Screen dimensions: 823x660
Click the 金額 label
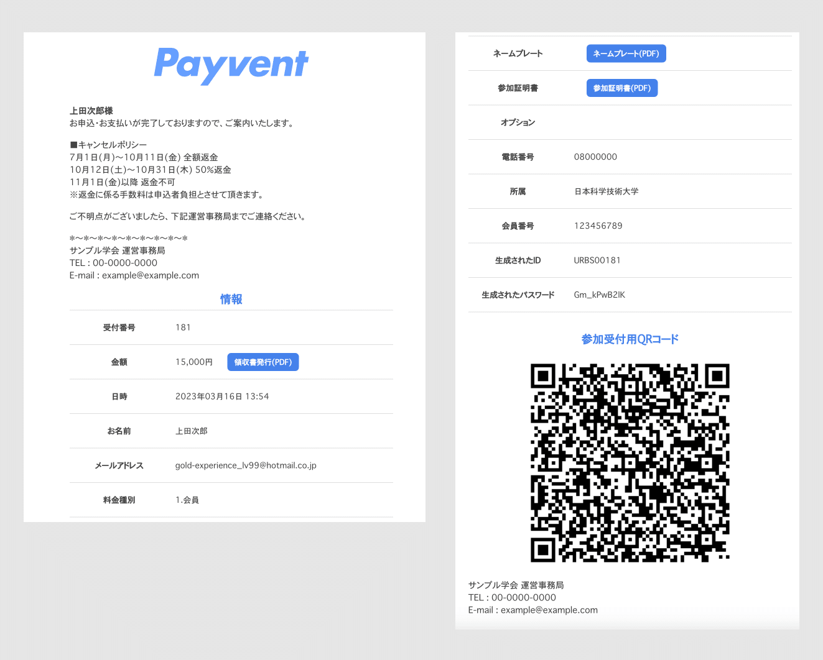click(119, 362)
